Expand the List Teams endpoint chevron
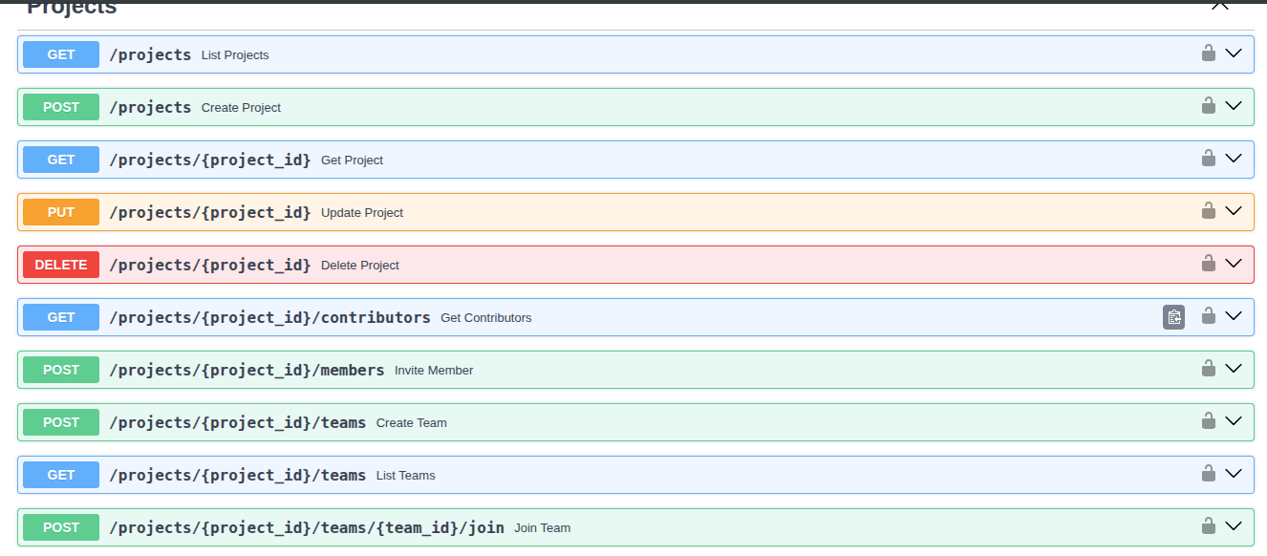 (1234, 474)
